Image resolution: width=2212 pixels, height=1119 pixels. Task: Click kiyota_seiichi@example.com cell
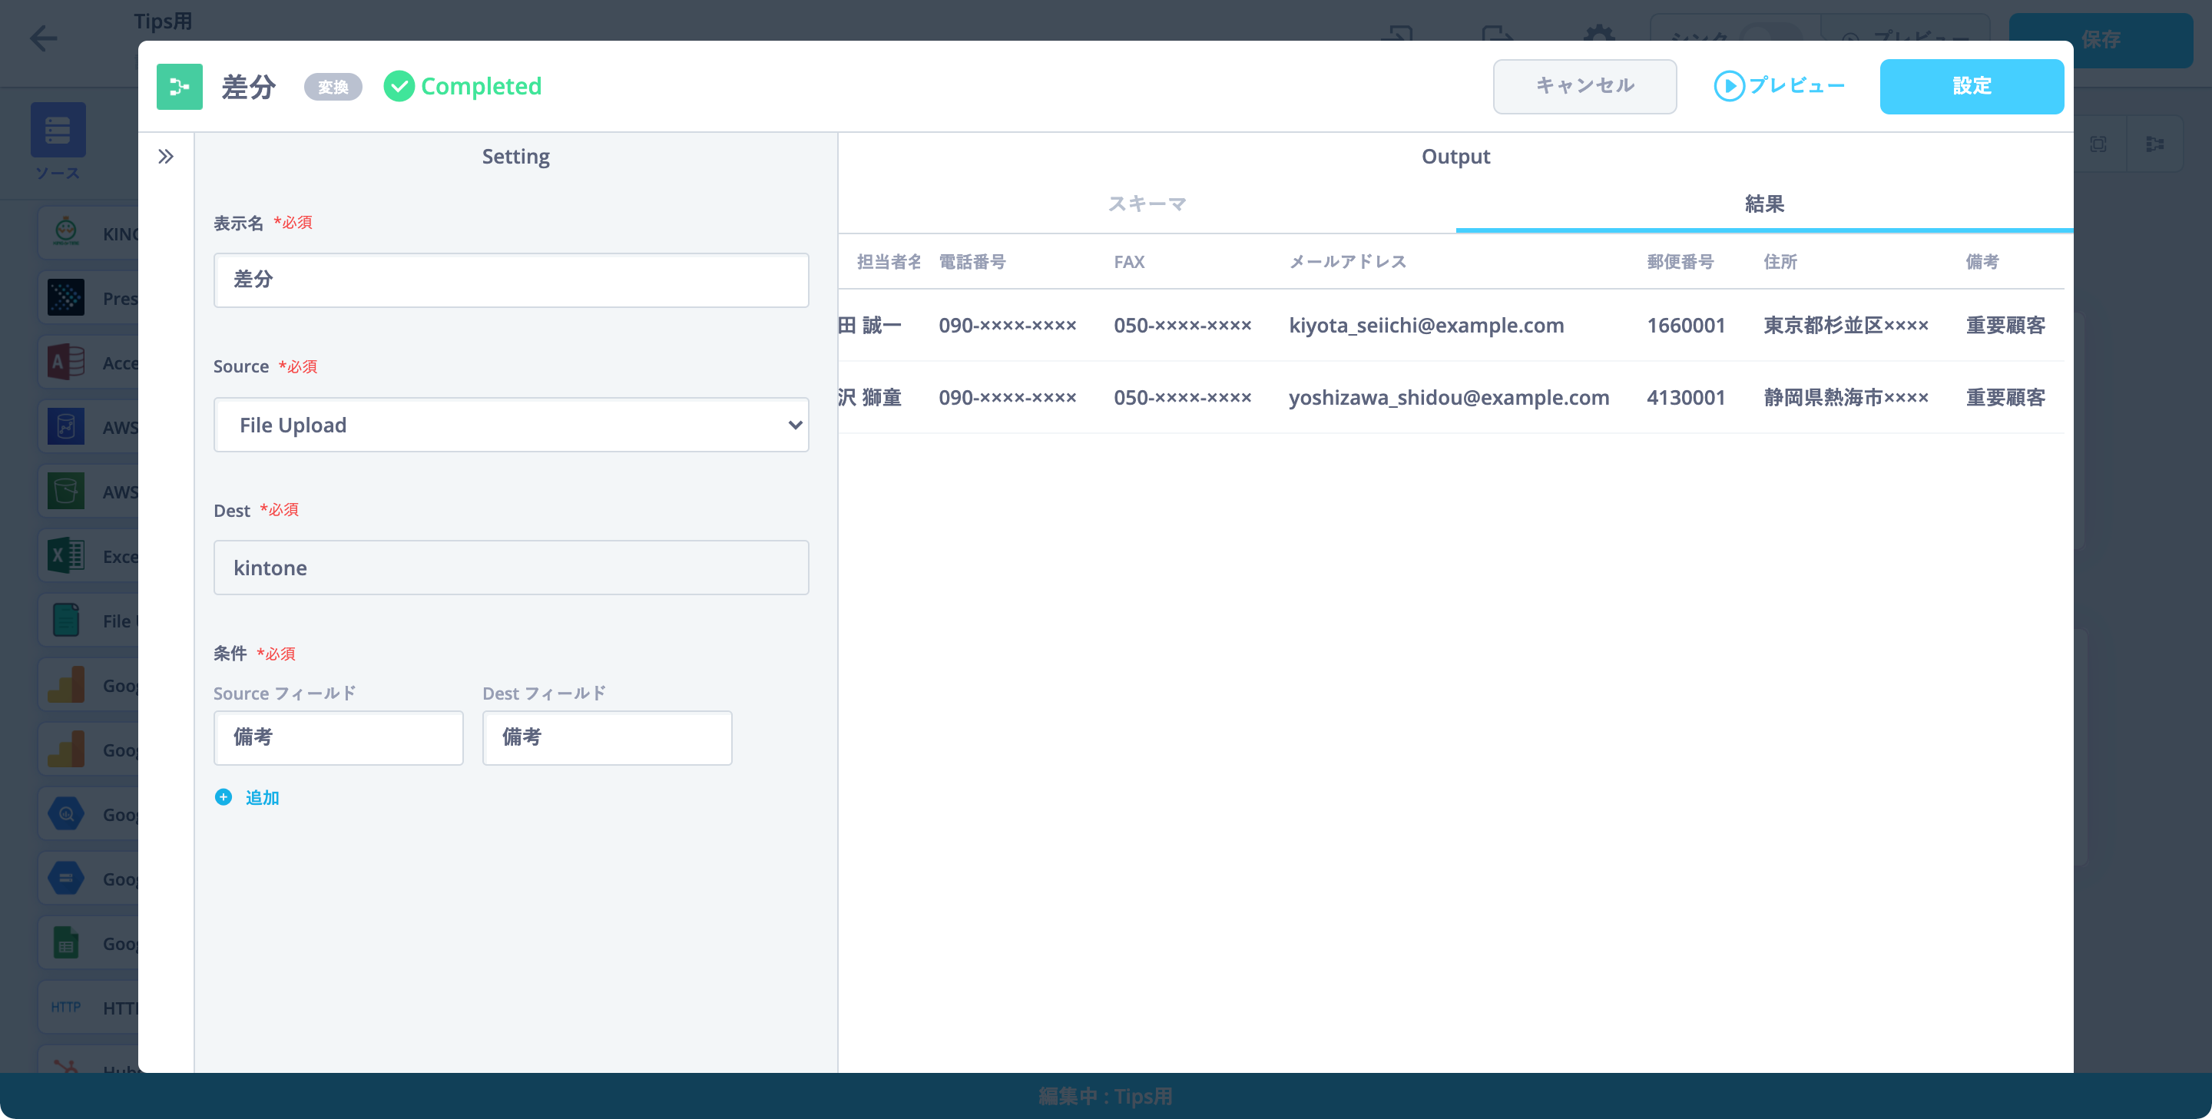pos(1426,325)
